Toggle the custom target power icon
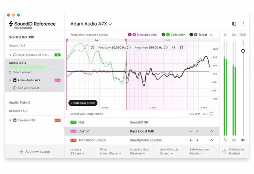This screenshot has height=174, width=254. [92, 48]
